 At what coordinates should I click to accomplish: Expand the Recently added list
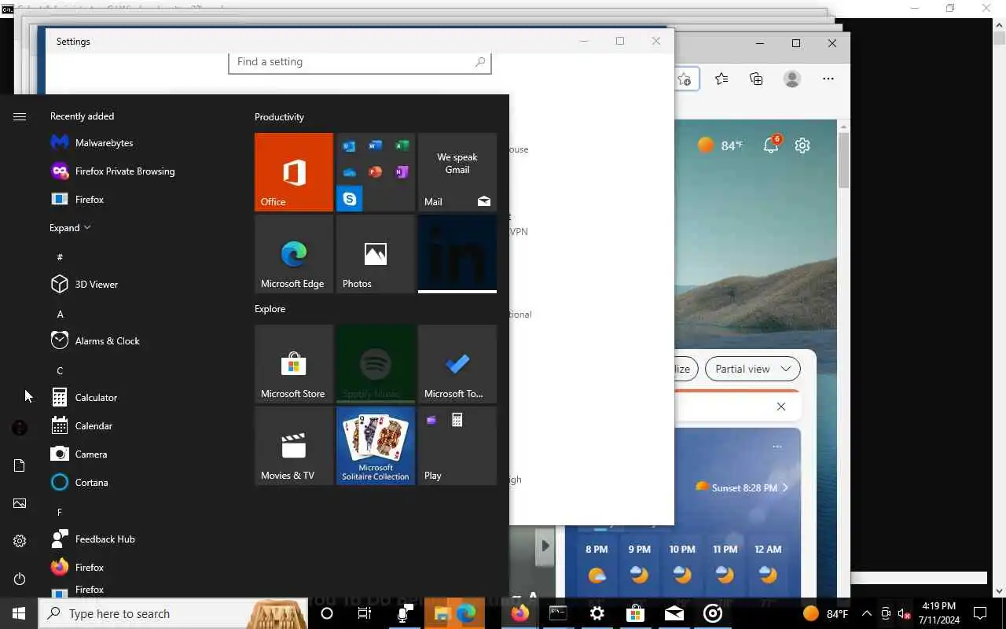coord(70,227)
